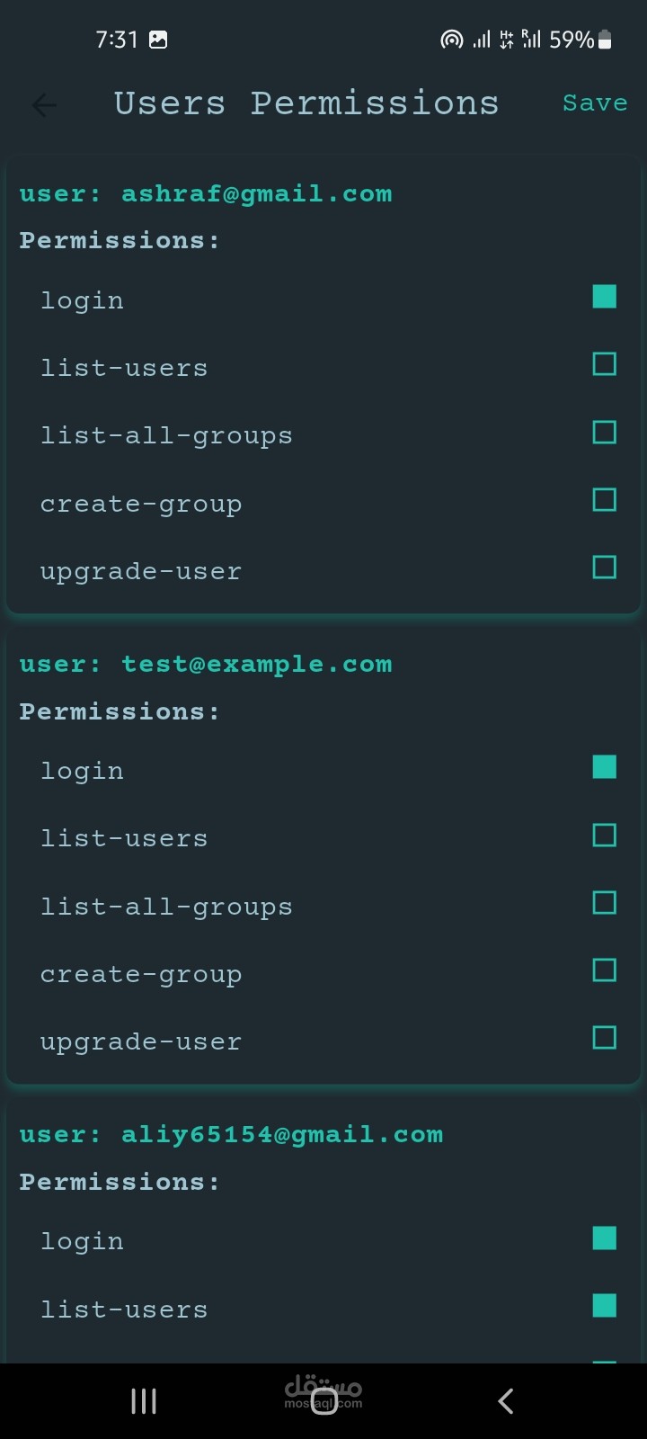Tap Android back navigation chevron
The height and width of the screenshot is (1439, 647).
click(x=506, y=1400)
